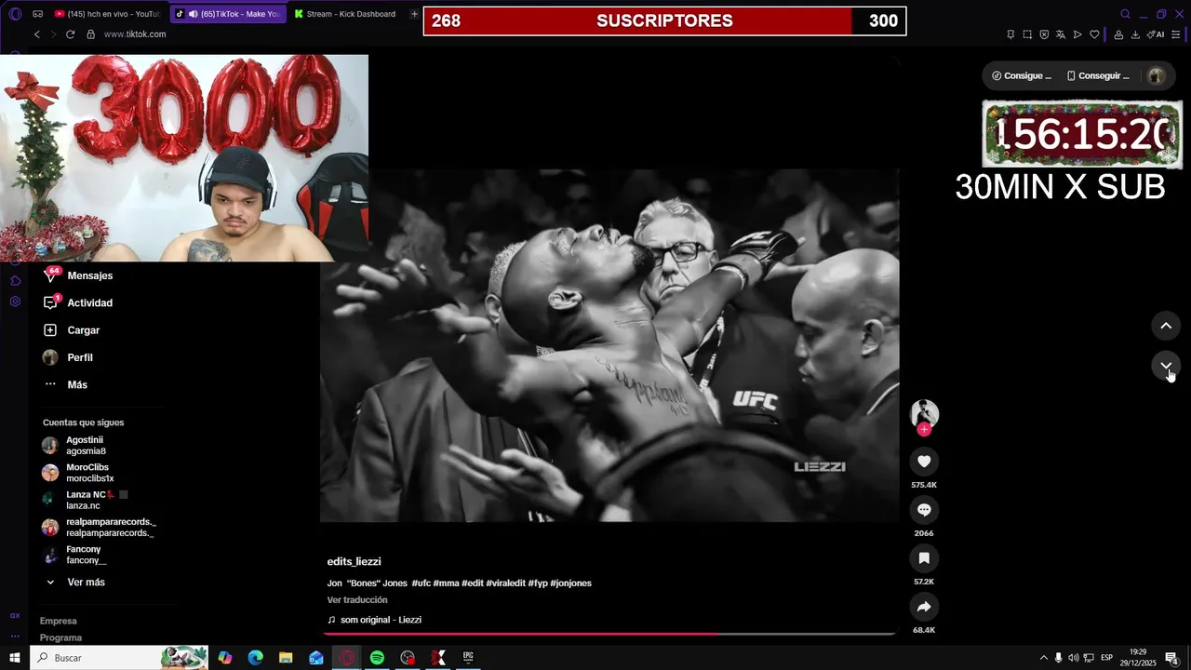Open Cargar upload page

coord(83,330)
